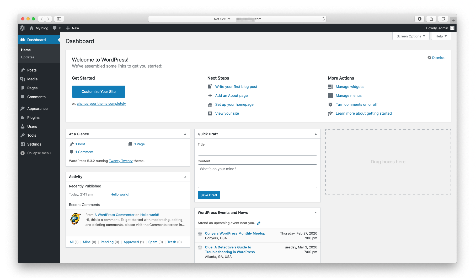
Task: Open browser downloads icon
Action: [420, 19]
